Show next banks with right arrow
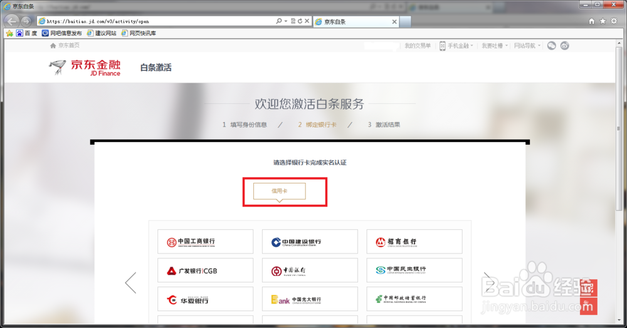 coord(490,283)
